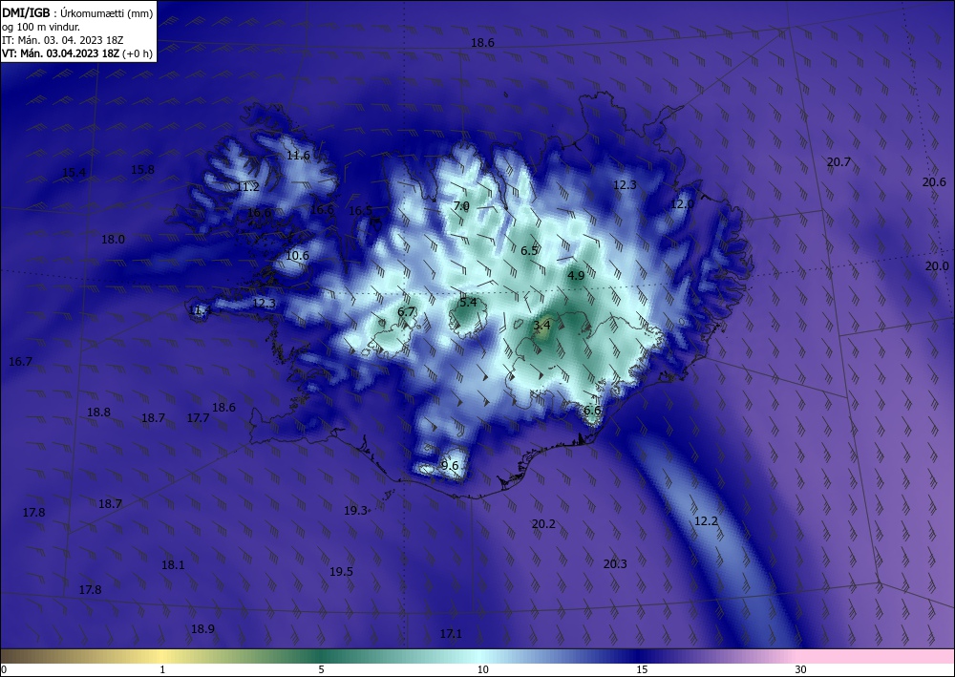Click the 30 label under the color scale
955x677 pixels.
pyautogui.click(x=801, y=669)
